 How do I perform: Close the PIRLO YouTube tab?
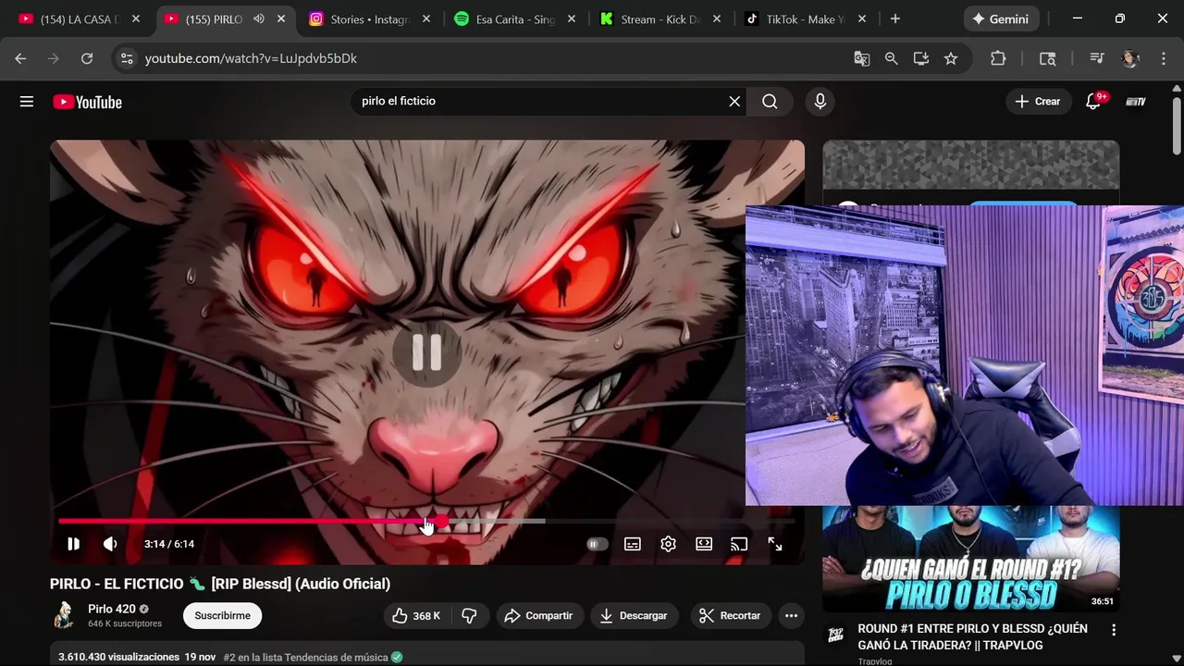point(281,19)
